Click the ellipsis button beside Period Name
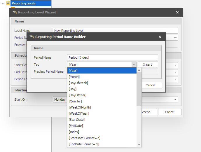This screenshot has height=152, width=201. pyautogui.click(x=175, y=38)
